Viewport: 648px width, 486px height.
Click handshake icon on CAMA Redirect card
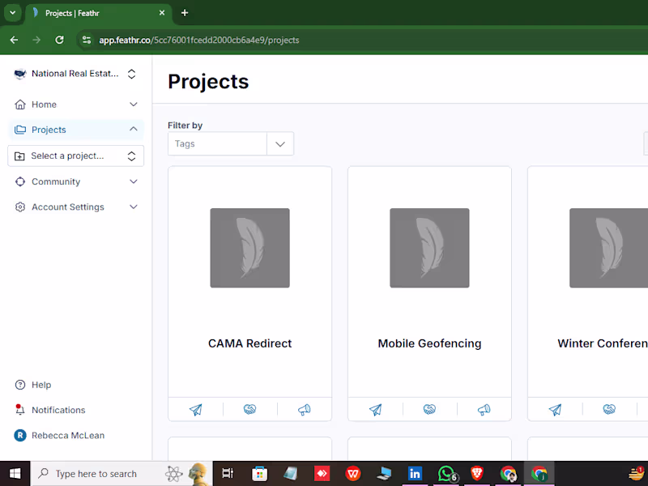[249, 410]
